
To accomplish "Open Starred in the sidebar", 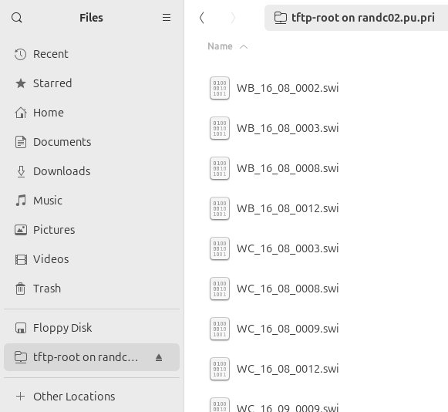I will click(92, 83).
